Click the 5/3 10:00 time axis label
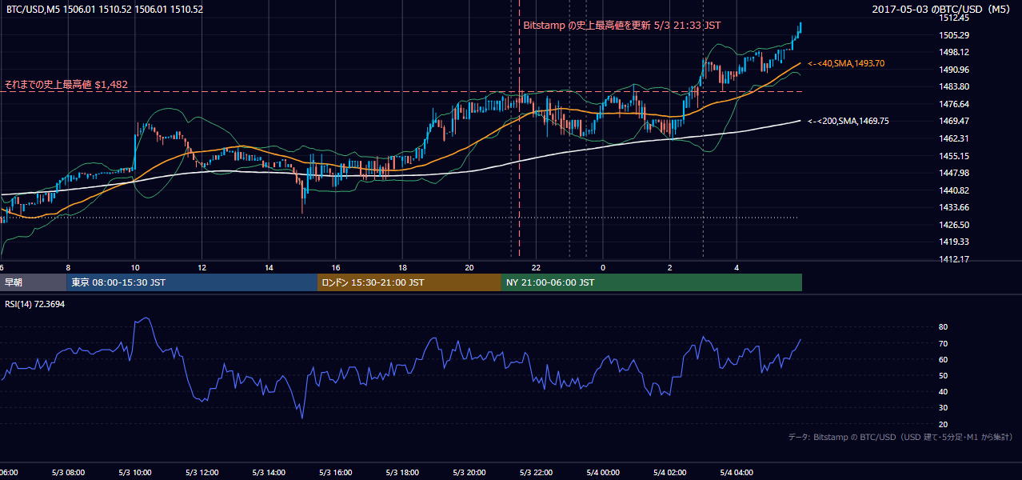 coord(134,473)
